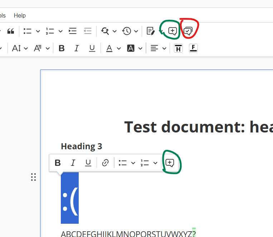
Task: Increase indent in the main toolbar
Action: [73, 31]
